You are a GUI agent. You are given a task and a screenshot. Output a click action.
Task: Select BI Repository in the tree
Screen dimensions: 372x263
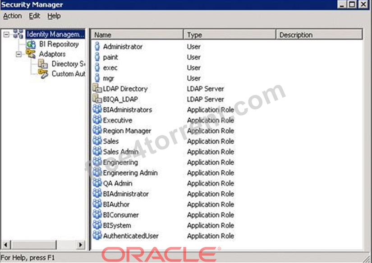[x=59, y=44]
